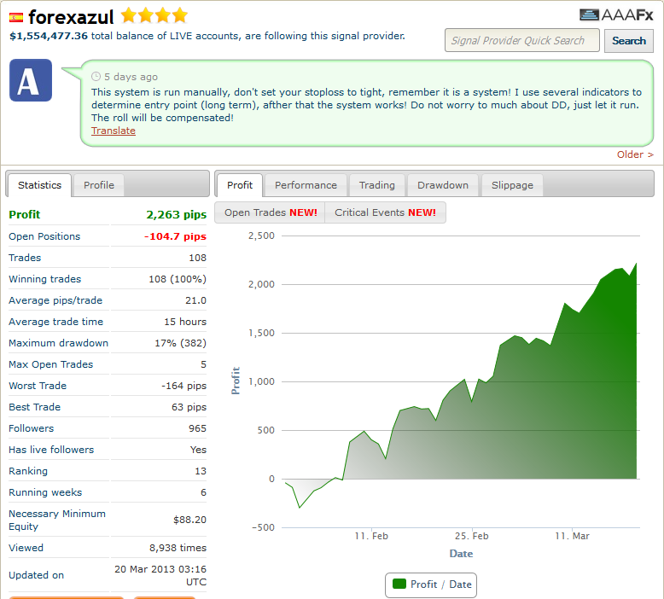Click the Average trade time label

tap(55, 322)
